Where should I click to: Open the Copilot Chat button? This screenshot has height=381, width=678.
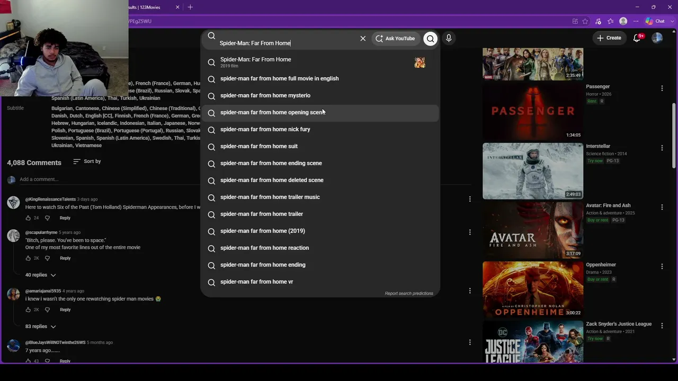[x=655, y=21]
